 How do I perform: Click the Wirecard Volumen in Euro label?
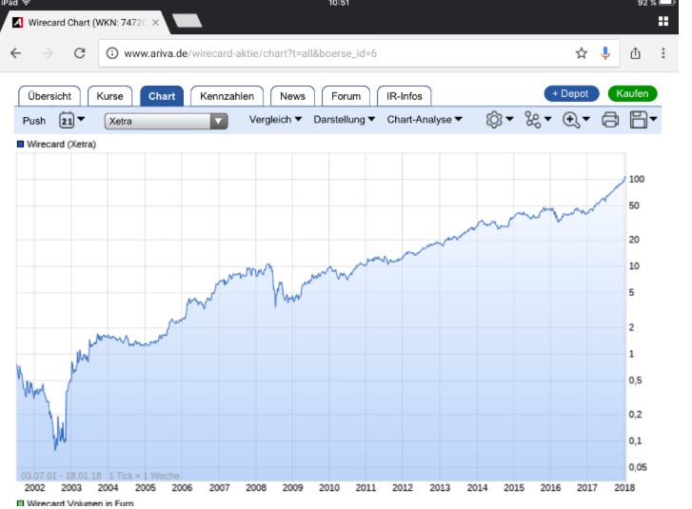(80, 503)
